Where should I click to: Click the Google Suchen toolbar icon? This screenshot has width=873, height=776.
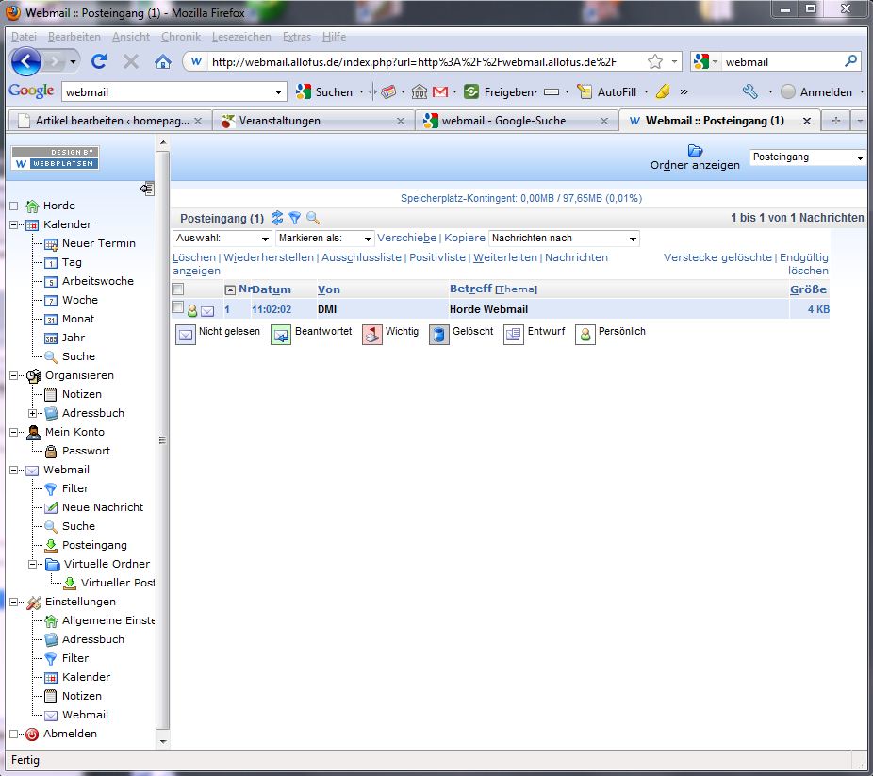pos(304,91)
